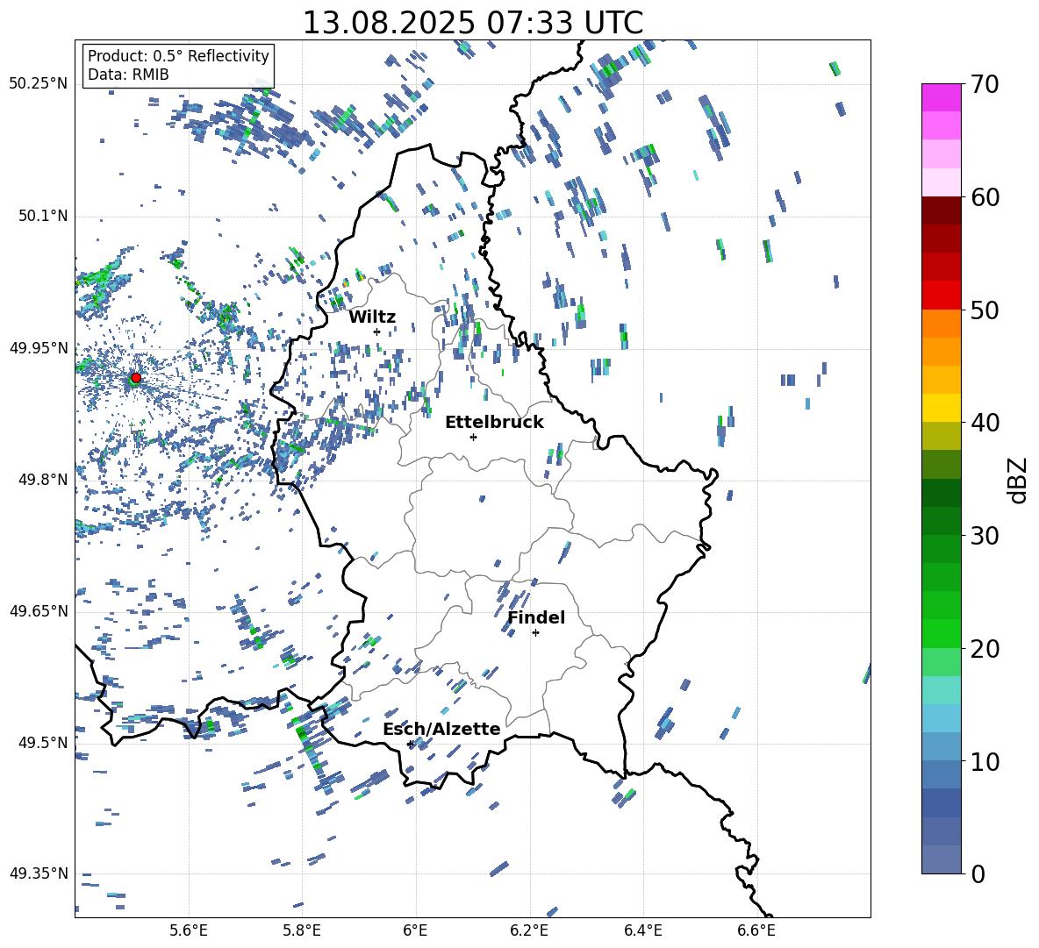Screen dimensions: 1039x948
Task: Click the yellow colorbar swatch above 40
Action: click(x=942, y=408)
